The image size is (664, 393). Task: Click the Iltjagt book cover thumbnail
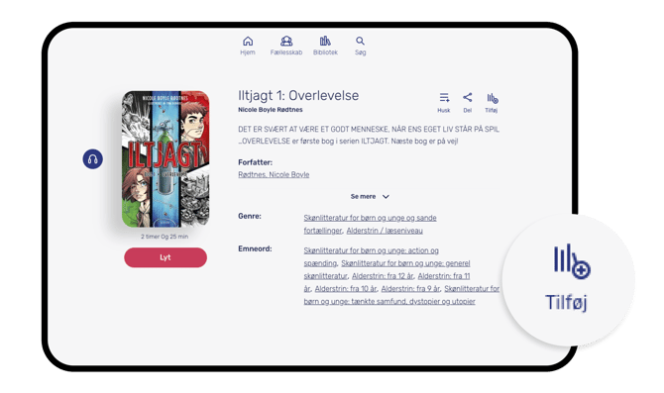166,159
